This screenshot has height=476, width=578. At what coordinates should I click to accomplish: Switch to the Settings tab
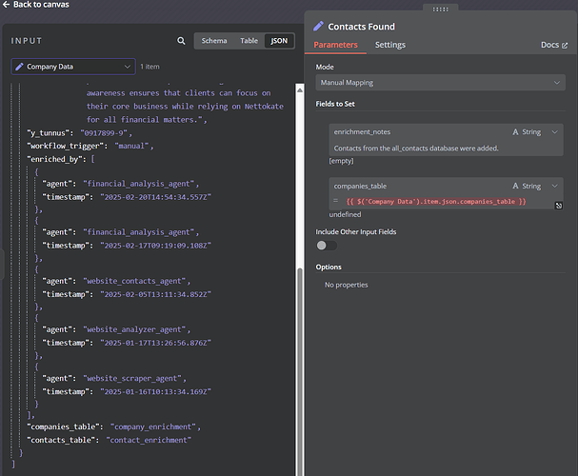point(389,45)
